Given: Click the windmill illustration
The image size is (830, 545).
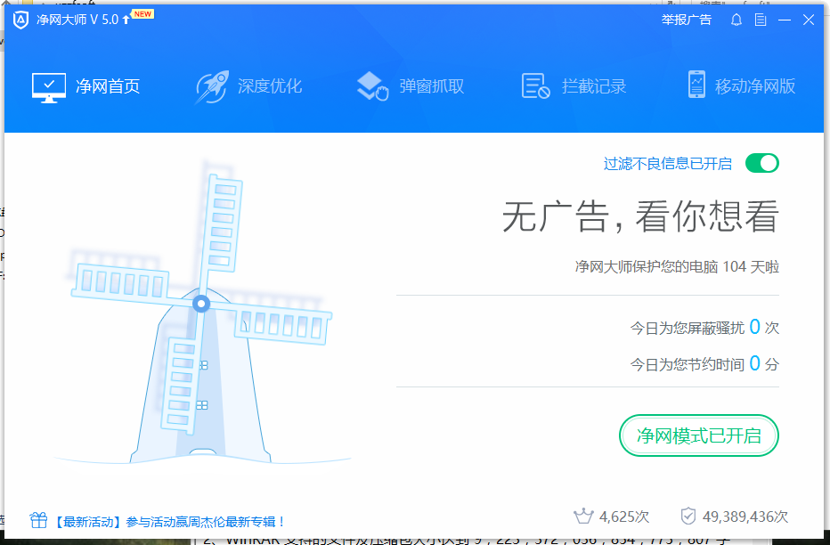Looking at the screenshot, I should pos(201,313).
